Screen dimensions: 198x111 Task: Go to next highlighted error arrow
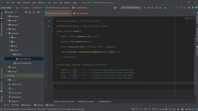(x=194, y=18)
